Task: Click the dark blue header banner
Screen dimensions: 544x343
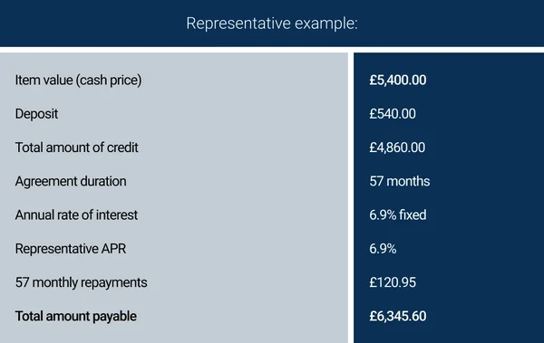Action: [x=272, y=24]
